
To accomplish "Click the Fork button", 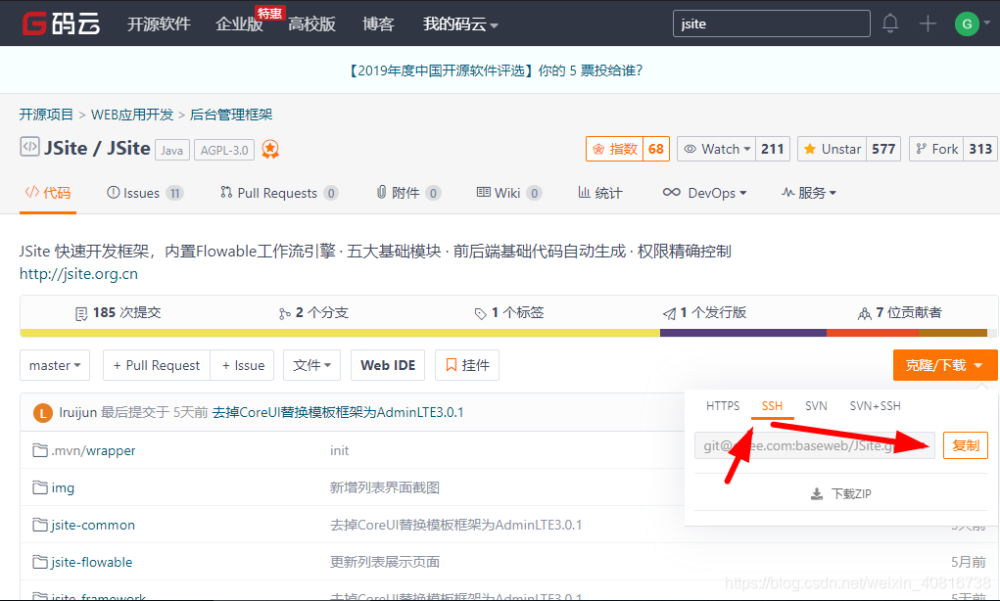I will [x=936, y=149].
